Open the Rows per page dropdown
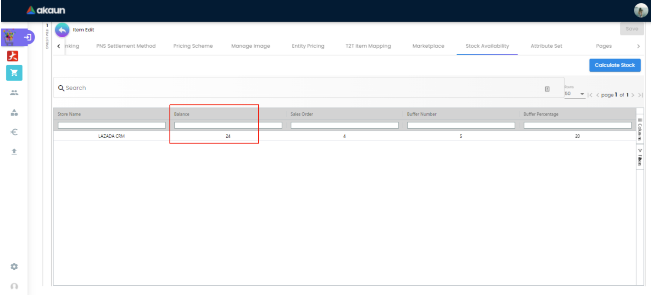 click(x=574, y=94)
